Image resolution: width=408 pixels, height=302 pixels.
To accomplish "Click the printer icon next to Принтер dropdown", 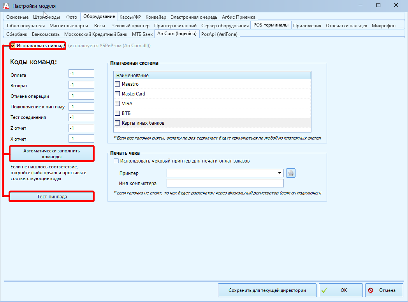I will 291,173.
